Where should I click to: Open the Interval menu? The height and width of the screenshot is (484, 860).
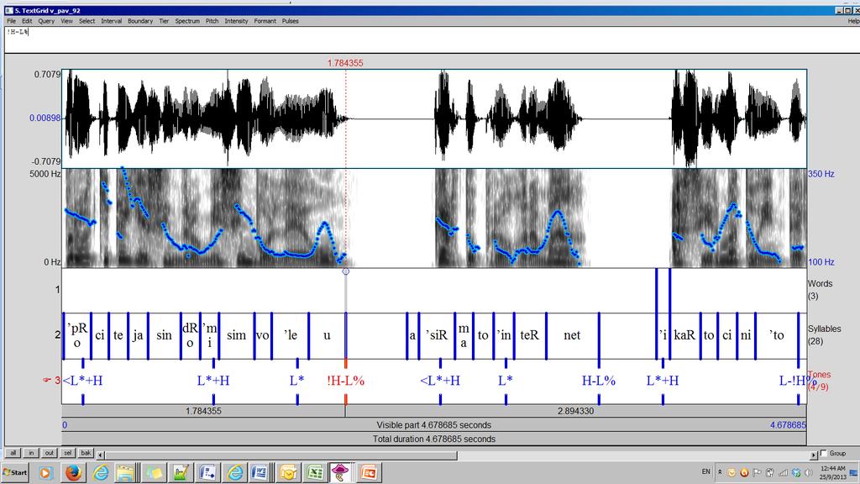pyautogui.click(x=112, y=21)
